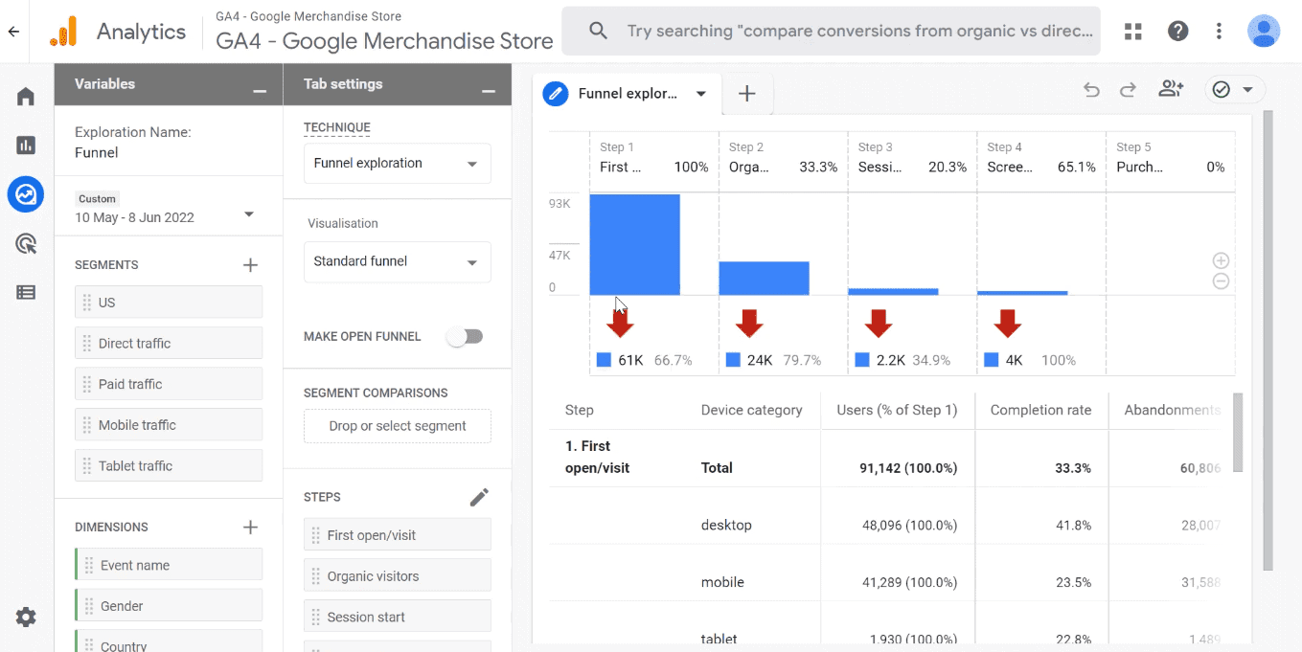Screen dimensions: 1302x652
Task: Open the Advertising section from the sidebar
Action: pyautogui.click(x=25, y=243)
